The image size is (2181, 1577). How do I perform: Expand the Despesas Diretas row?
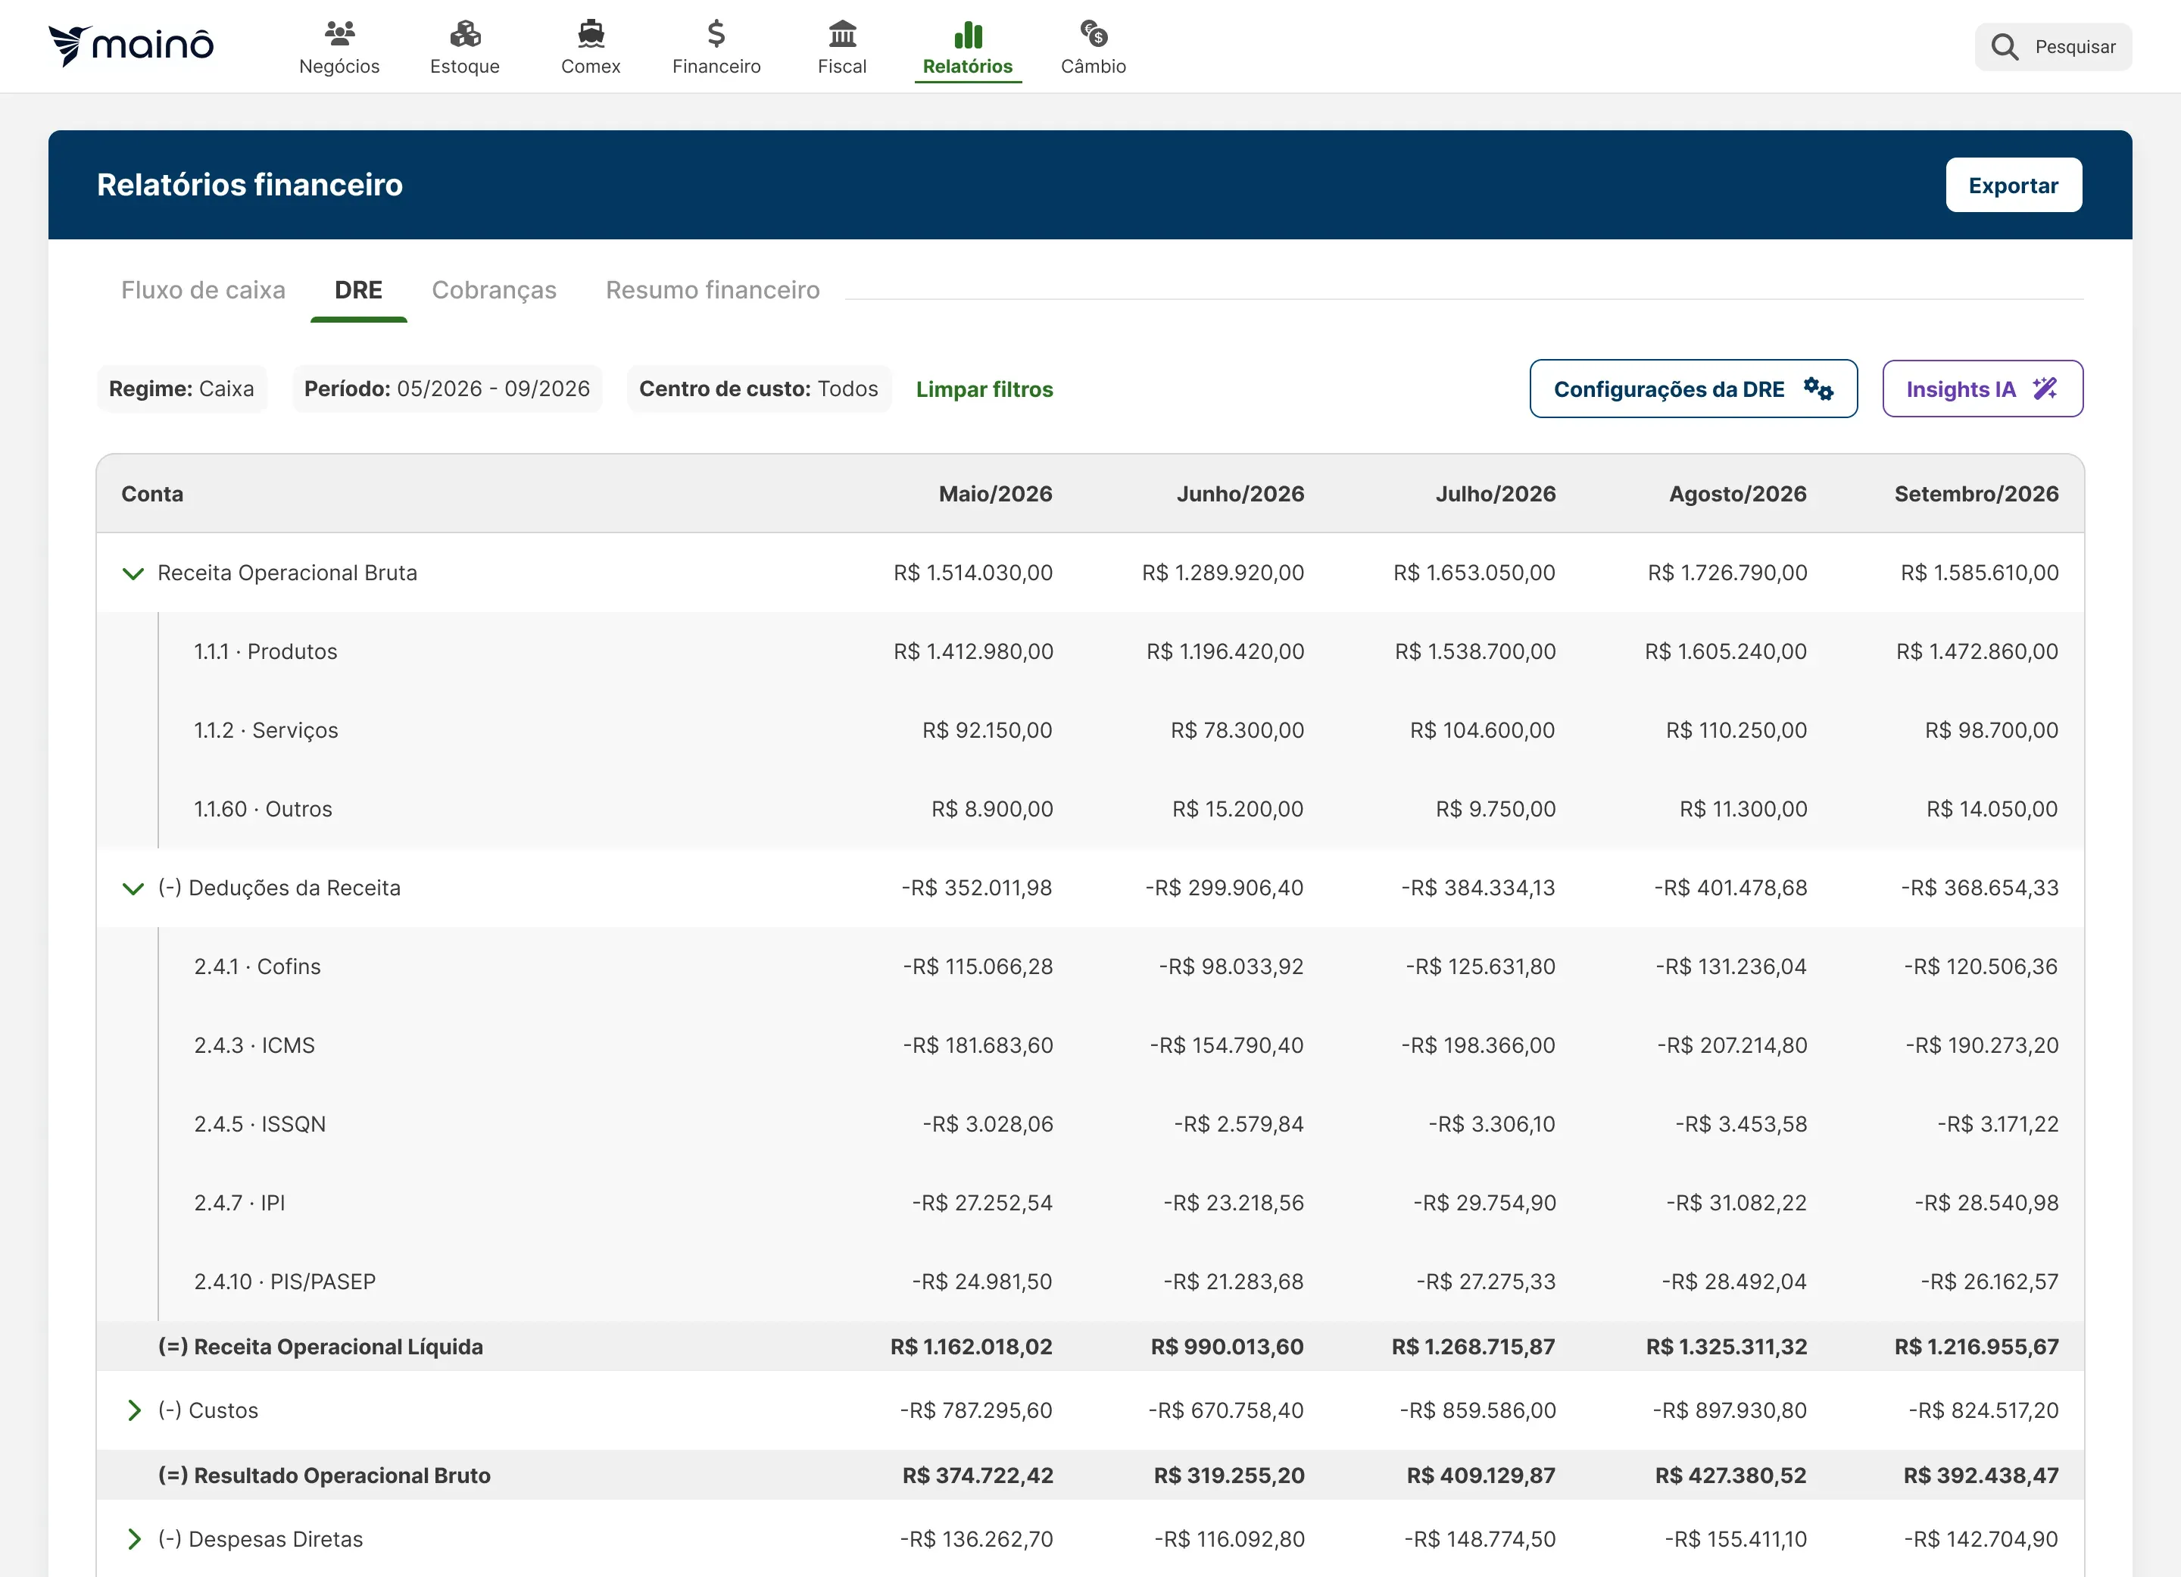pyautogui.click(x=134, y=1539)
